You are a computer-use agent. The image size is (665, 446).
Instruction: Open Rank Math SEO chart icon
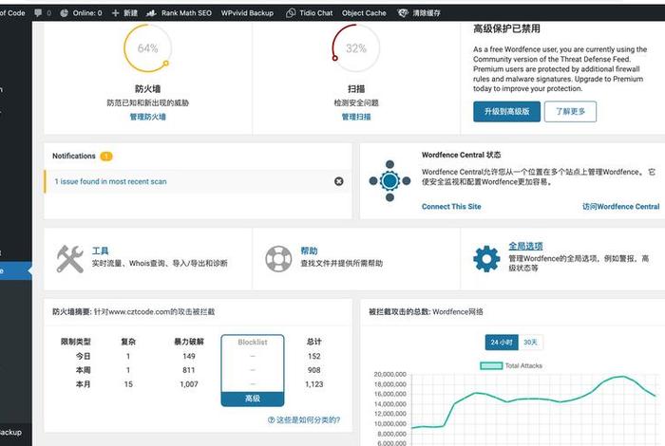[151, 12]
